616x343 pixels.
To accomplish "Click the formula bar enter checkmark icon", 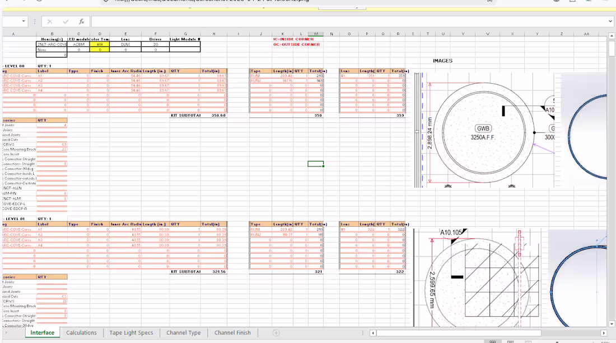I will 66,22.
